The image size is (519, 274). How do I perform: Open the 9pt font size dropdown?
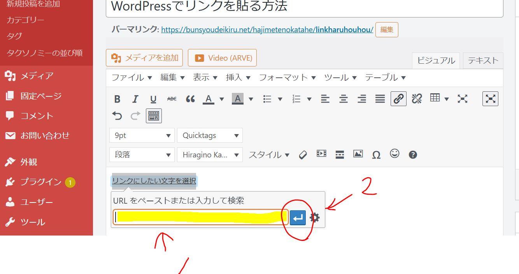142,135
